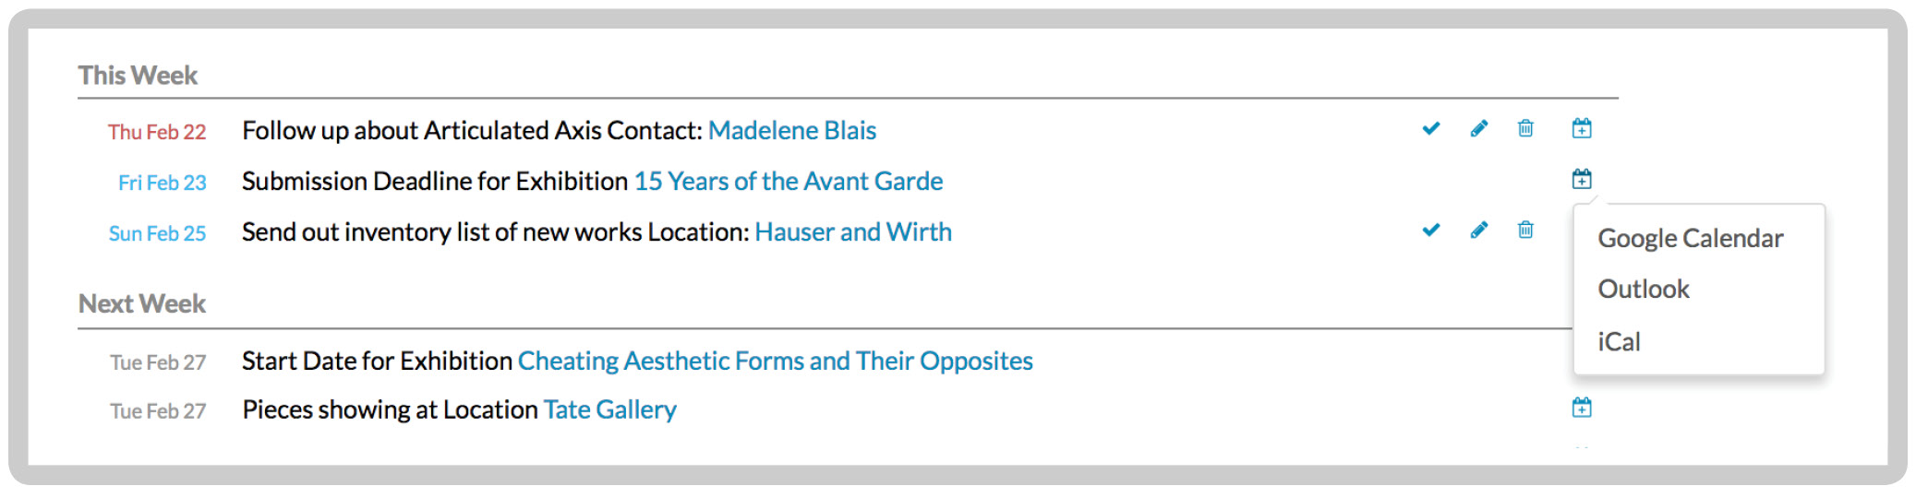
Task: Add Thu Feb 22 reminder to calendar
Action: click(x=1582, y=129)
